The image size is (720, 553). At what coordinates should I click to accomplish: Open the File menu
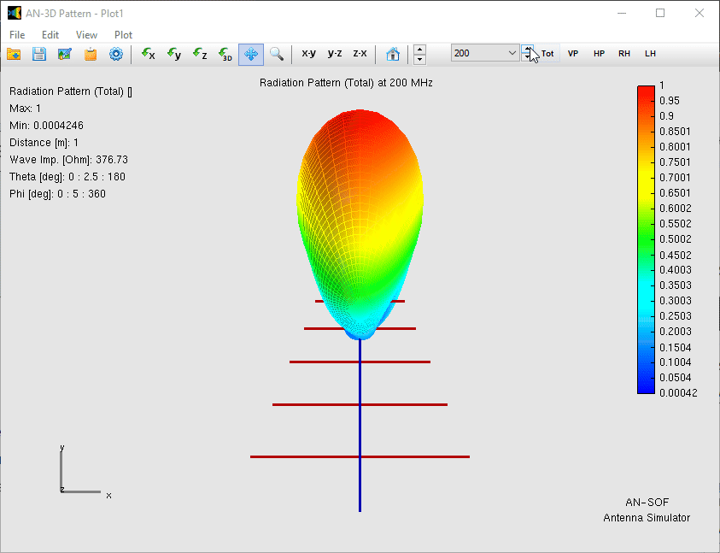(x=17, y=35)
